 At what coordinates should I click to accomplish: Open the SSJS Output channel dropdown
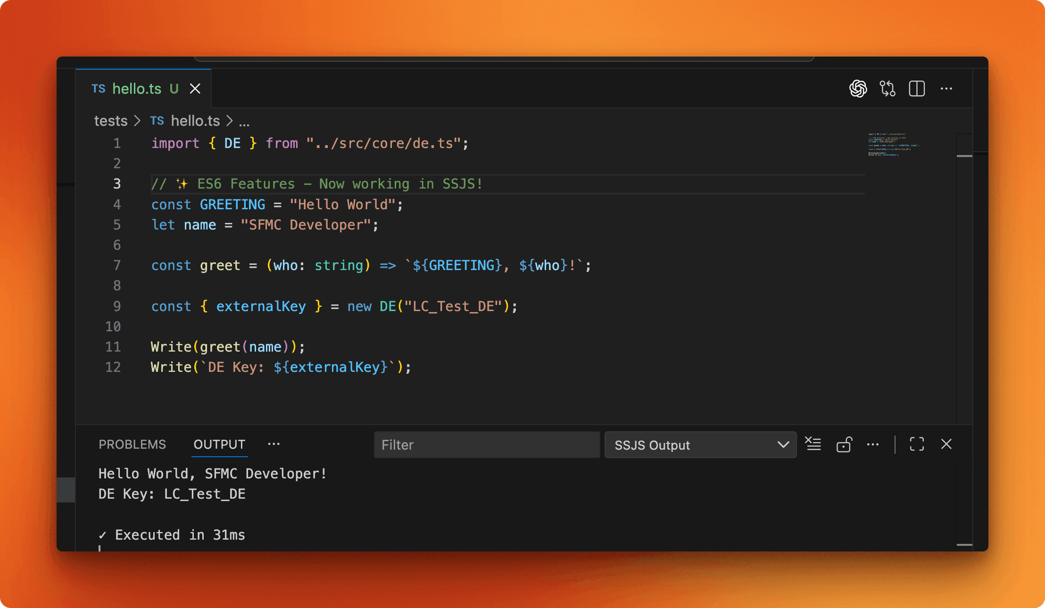click(x=700, y=444)
